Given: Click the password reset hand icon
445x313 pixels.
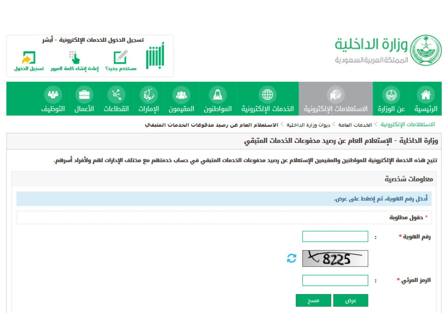Looking at the screenshot, I should [74, 57].
